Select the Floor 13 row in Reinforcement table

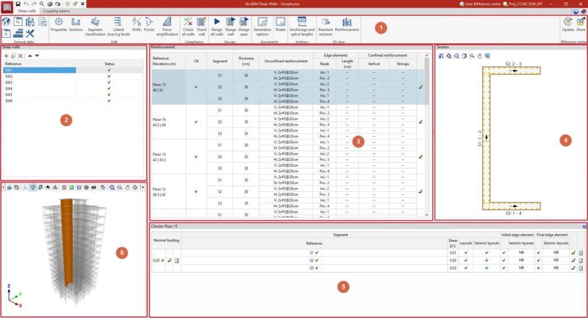pos(288,157)
